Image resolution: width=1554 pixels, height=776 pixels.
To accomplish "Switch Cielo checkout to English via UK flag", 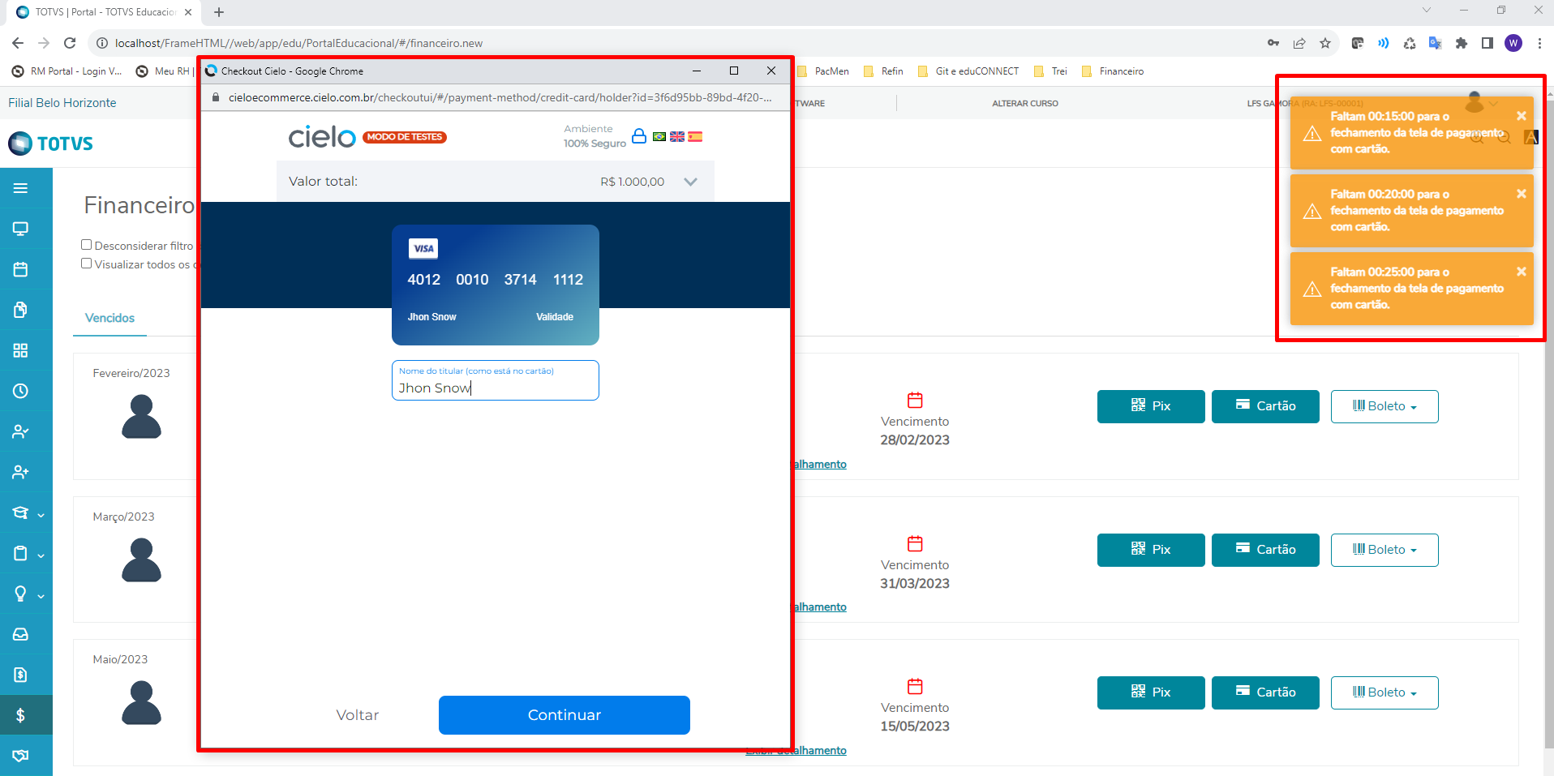I will pyautogui.click(x=677, y=136).
